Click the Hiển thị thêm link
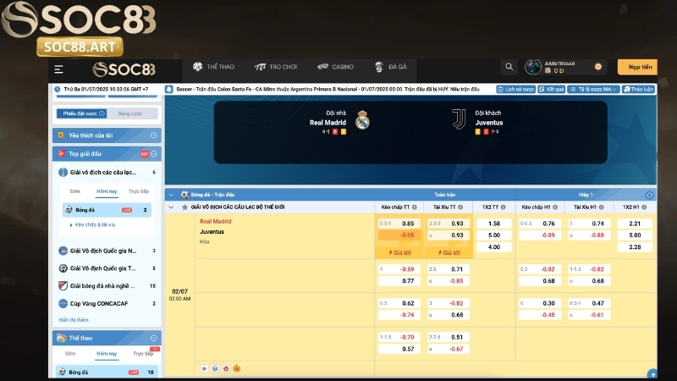This screenshot has height=381, width=677. click(x=74, y=320)
